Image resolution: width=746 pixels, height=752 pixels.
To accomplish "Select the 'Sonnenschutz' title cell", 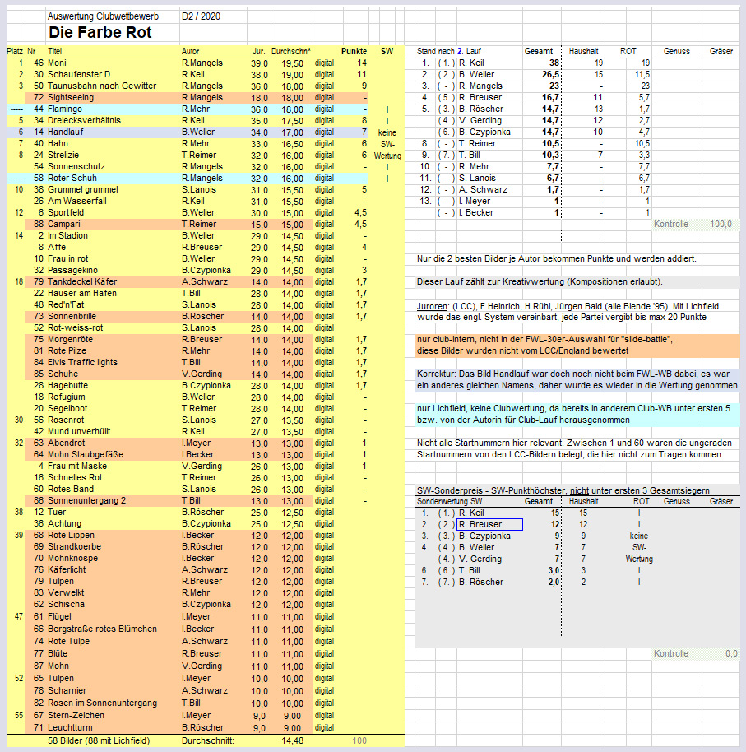I will click(x=76, y=166).
